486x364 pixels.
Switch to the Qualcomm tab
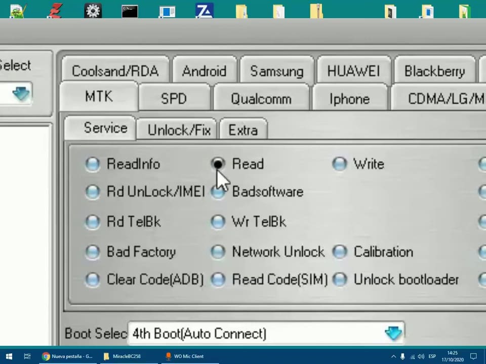261,99
